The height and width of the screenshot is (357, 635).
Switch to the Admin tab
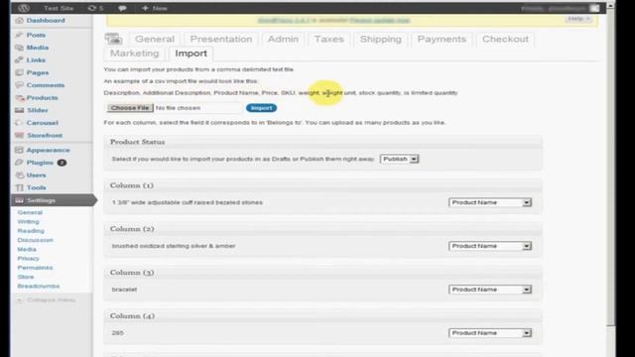tap(283, 39)
